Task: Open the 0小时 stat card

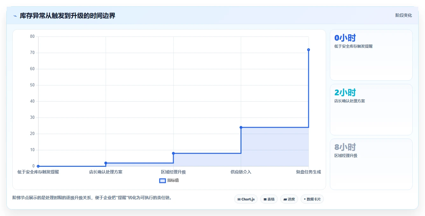Action: [x=371, y=55]
